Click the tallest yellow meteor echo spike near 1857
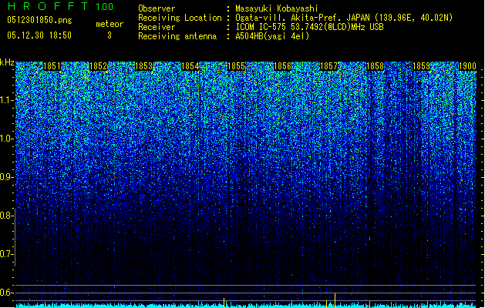 [335, 300]
